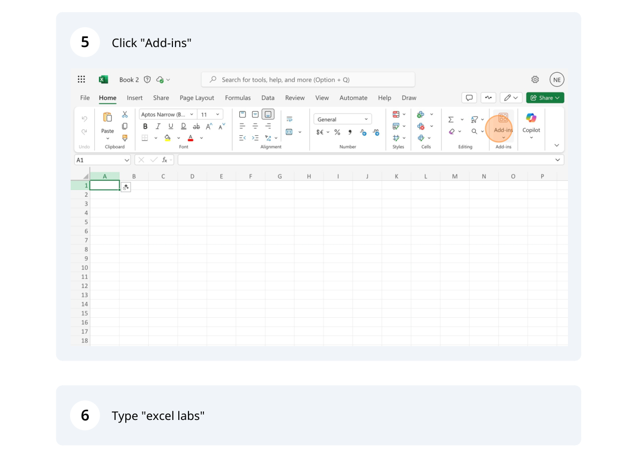Toggle Wrap Text option

(x=290, y=119)
